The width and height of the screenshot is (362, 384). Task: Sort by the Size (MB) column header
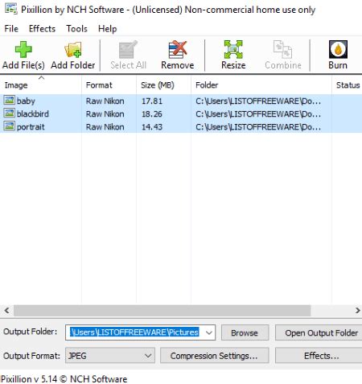[x=164, y=85]
